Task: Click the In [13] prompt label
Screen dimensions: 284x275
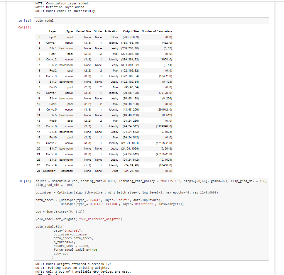Action: [x=25, y=181]
